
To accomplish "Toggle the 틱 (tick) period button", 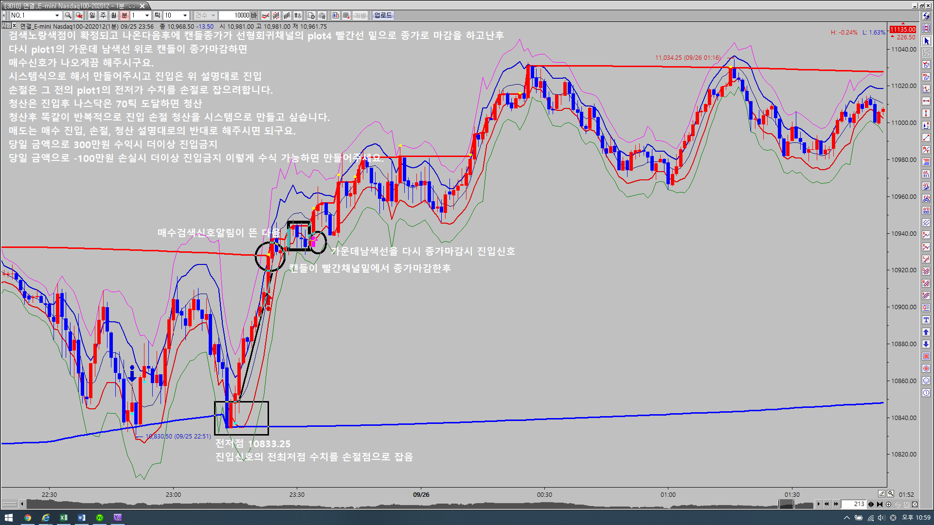I will click(x=157, y=16).
